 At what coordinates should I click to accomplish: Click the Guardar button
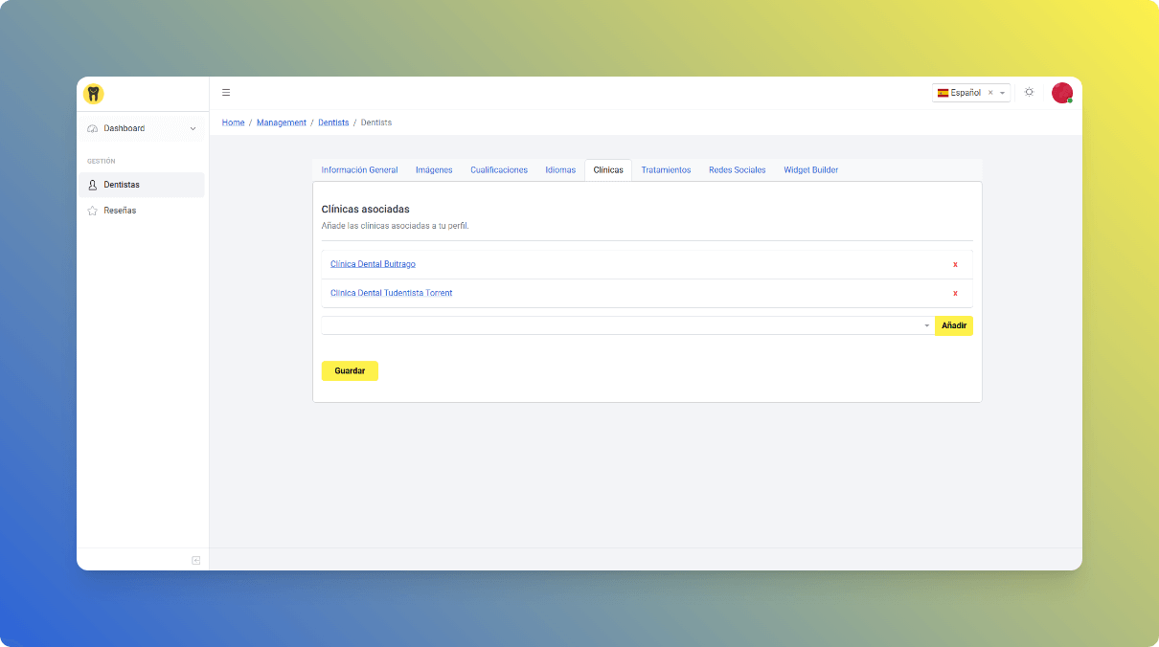(x=350, y=370)
